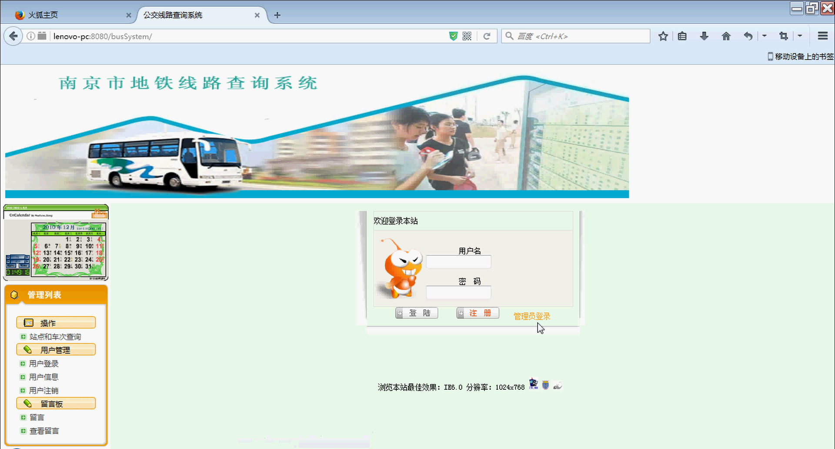835x449 pixels.
Task: Click the first footer badge icon
Action: coord(534,384)
